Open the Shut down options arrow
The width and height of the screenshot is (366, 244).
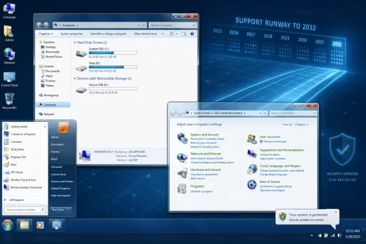click(x=69, y=210)
